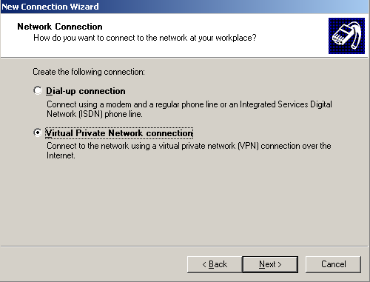The image size is (370, 282).
Task: Click the network cable plug icon
Action: [x=346, y=36]
